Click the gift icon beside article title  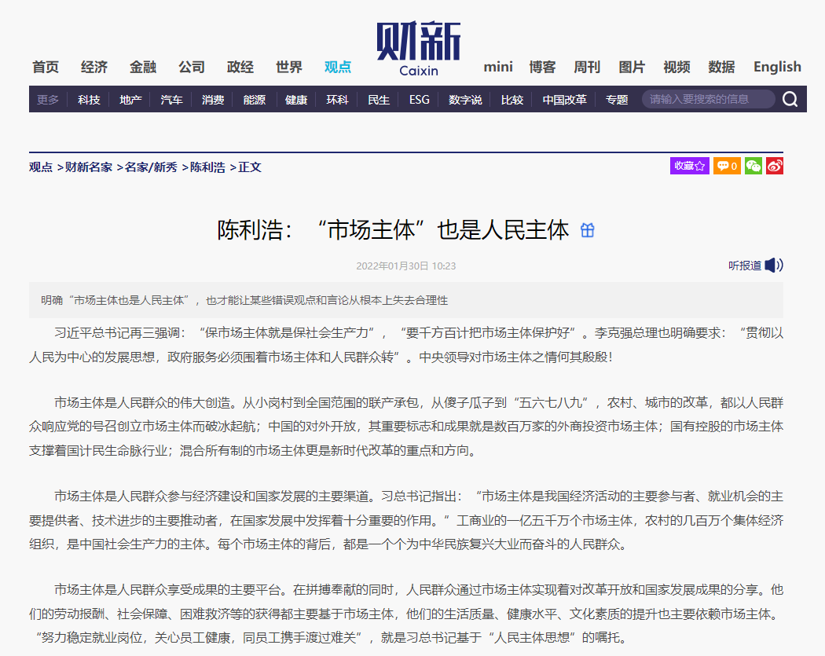point(587,230)
